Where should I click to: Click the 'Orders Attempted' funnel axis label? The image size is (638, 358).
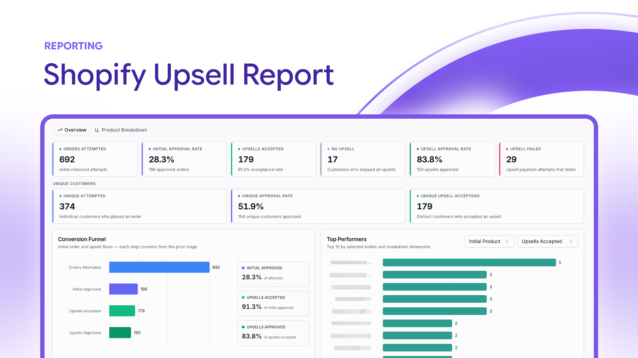[x=85, y=268]
